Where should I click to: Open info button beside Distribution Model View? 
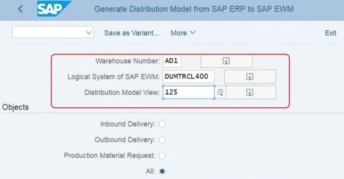[251, 93]
